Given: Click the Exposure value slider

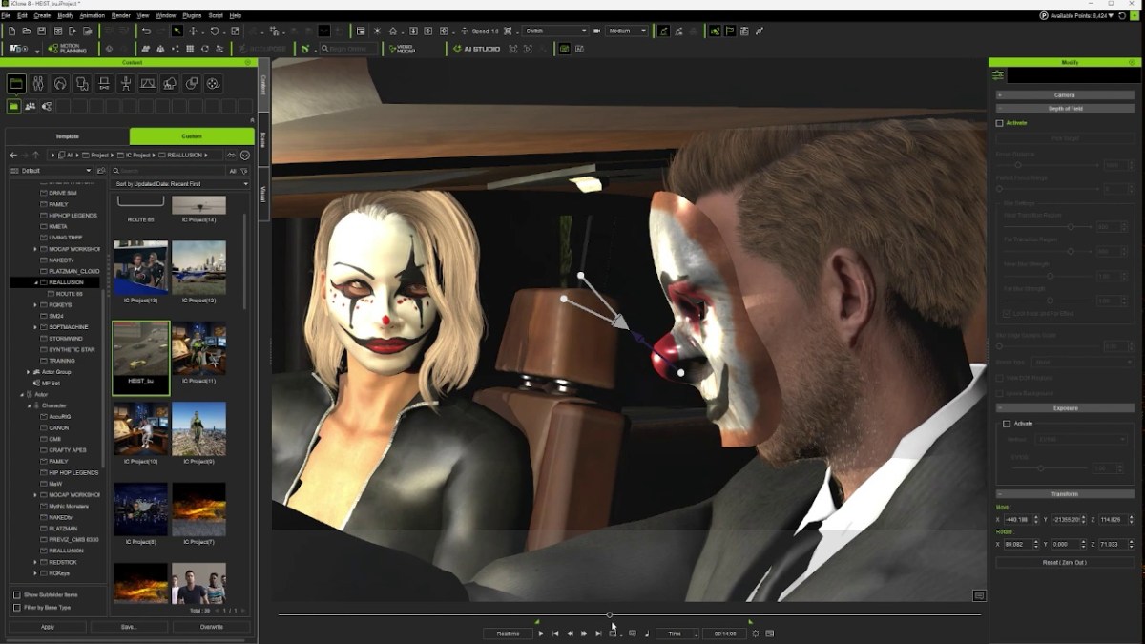Looking at the screenshot, I should (x=1048, y=468).
